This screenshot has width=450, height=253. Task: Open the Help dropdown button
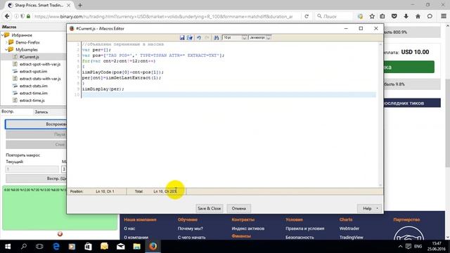tap(369, 208)
